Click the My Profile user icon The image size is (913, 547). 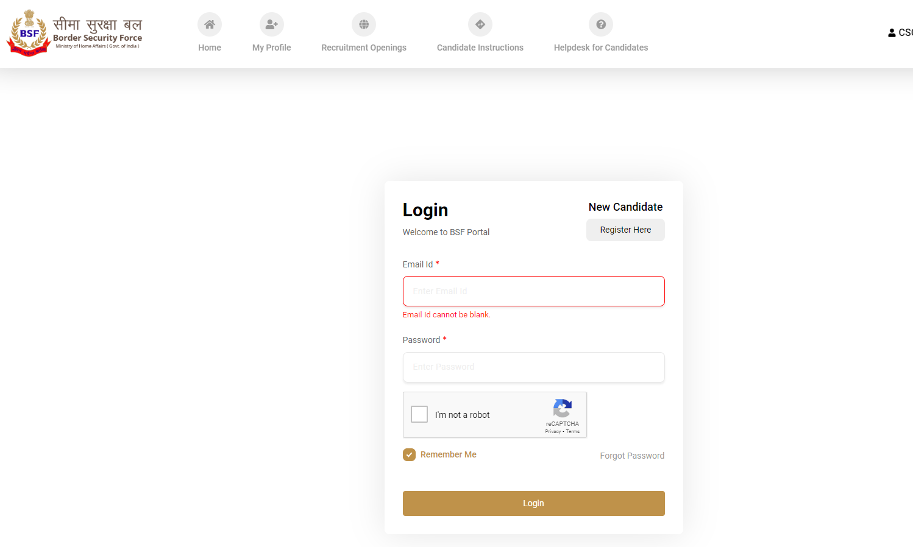pos(271,24)
